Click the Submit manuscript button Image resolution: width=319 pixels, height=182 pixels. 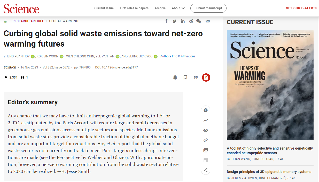pyautogui.click(x=208, y=8)
